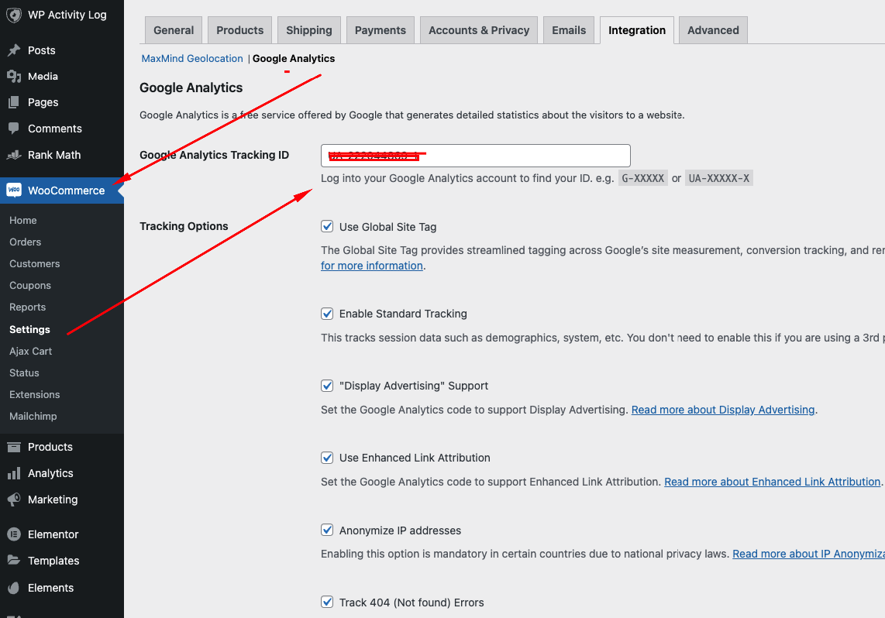Uncheck Track 404 (Not found) Errors

[x=327, y=602]
